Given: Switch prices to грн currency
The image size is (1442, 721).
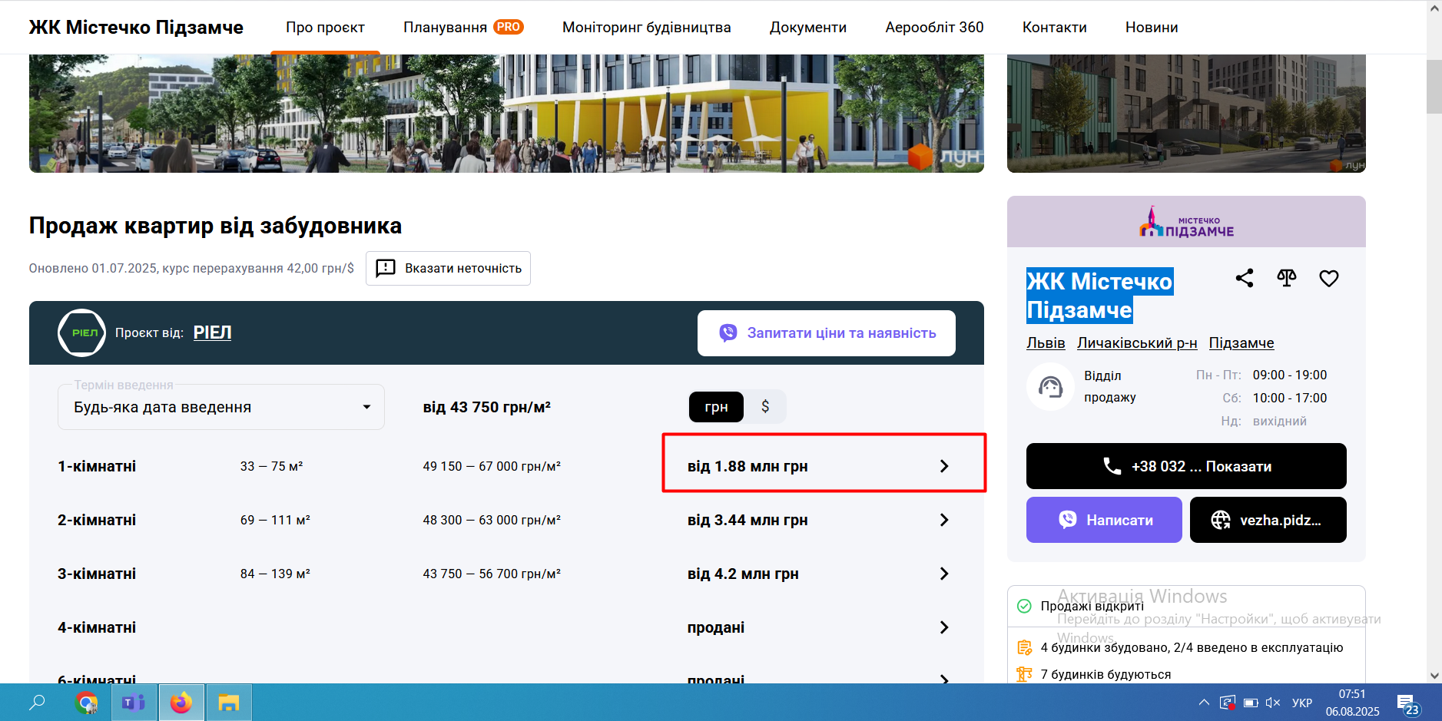Looking at the screenshot, I should pyautogui.click(x=716, y=407).
